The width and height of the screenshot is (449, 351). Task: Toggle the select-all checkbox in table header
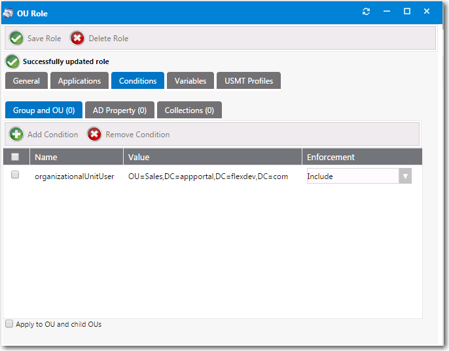pyautogui.click(x=15, y=157)
